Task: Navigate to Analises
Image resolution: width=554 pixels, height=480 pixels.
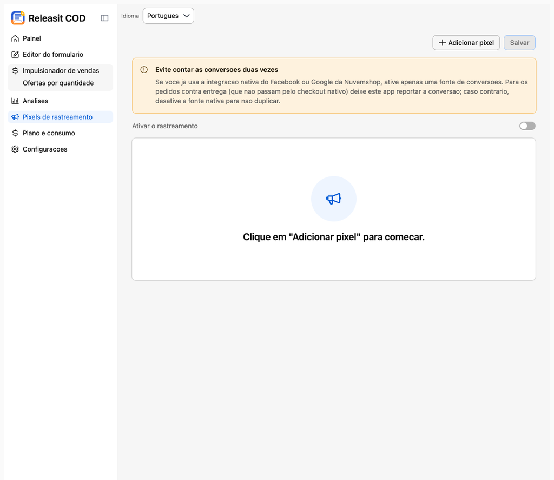Action: click(x=60, y=101)
